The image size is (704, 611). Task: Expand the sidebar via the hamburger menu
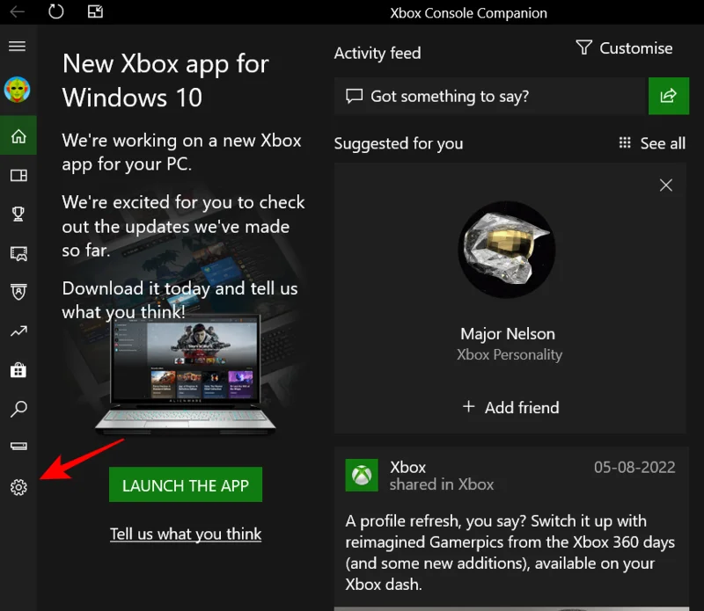(18, 46)
